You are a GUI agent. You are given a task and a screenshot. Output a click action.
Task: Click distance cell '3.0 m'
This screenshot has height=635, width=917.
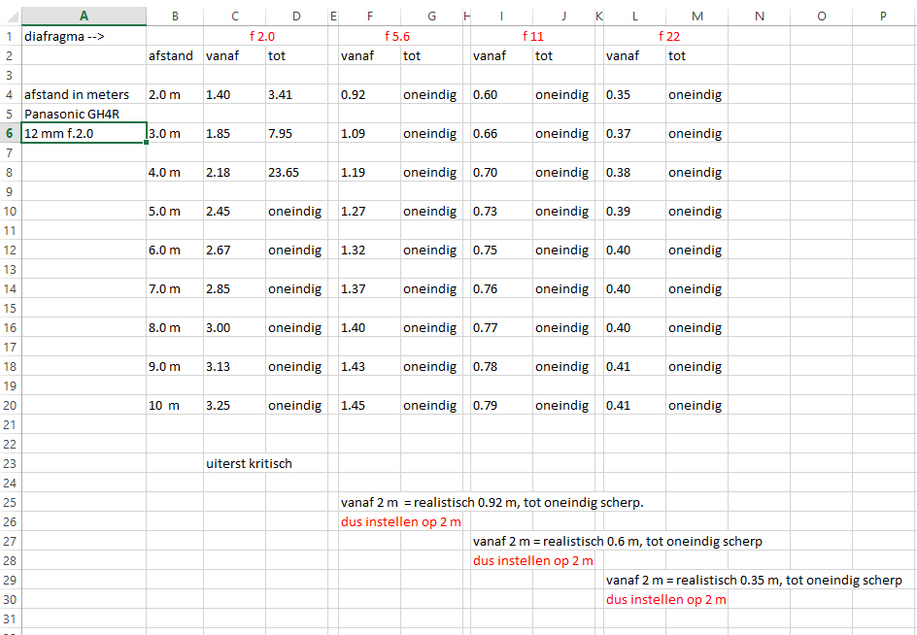[x=175, y=133]
